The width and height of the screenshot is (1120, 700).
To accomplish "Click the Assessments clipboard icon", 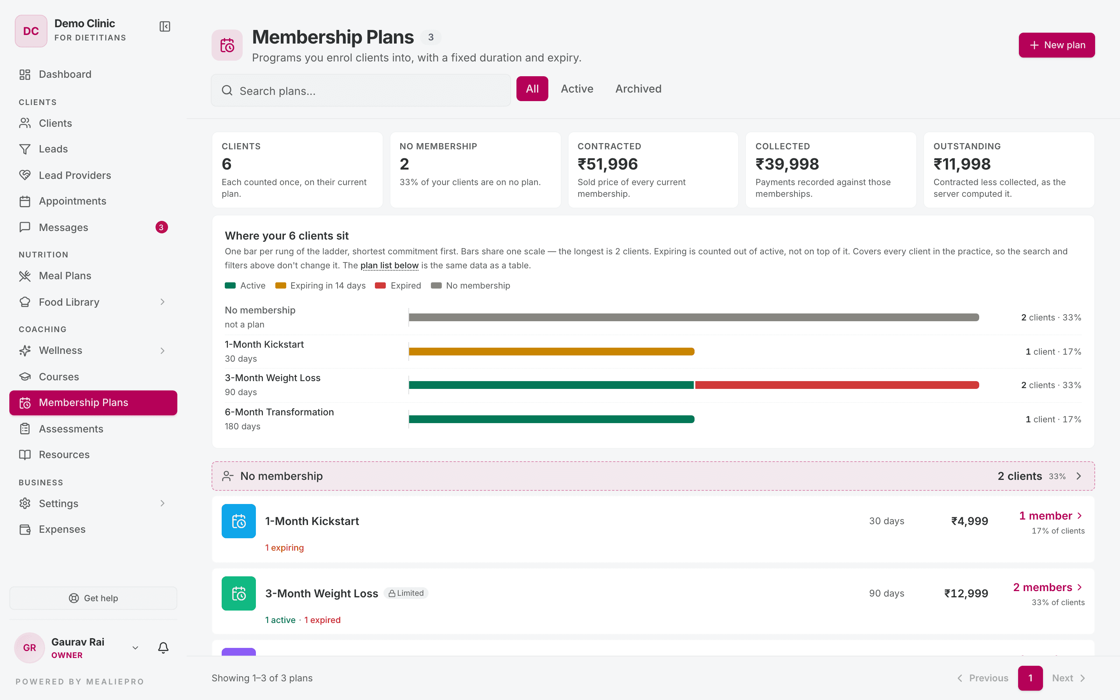I will [25, 429].
